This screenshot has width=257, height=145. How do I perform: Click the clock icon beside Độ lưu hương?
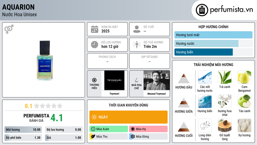pyautogui.click(x=95, y=45)
